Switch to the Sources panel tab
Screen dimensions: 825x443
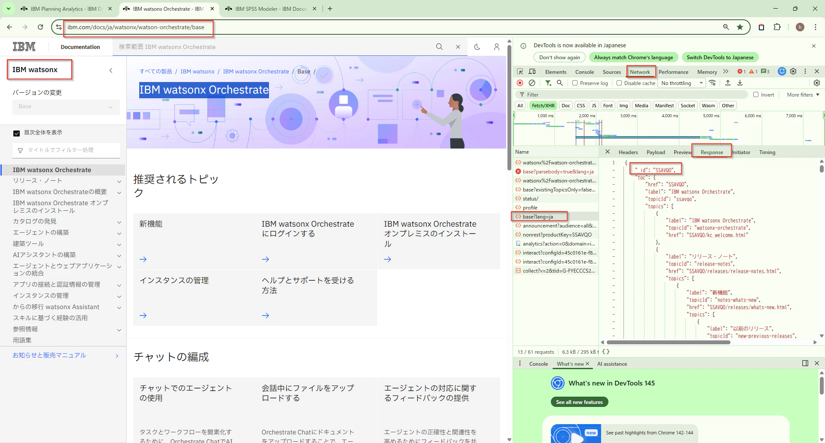[612, 72]
